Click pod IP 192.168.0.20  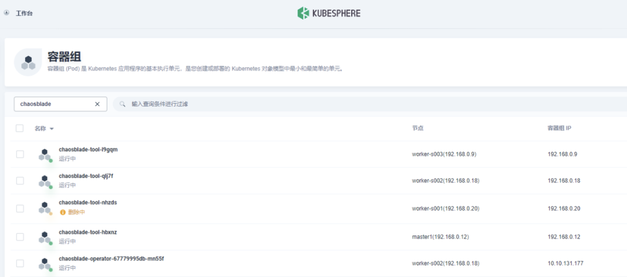564,209
